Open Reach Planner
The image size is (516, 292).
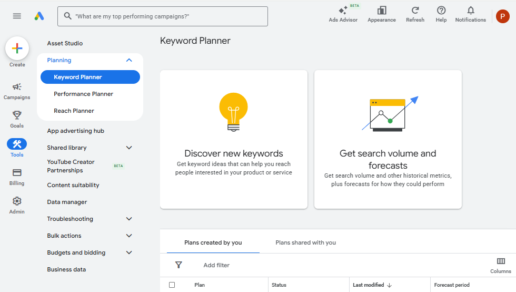(x=74, y=111)
